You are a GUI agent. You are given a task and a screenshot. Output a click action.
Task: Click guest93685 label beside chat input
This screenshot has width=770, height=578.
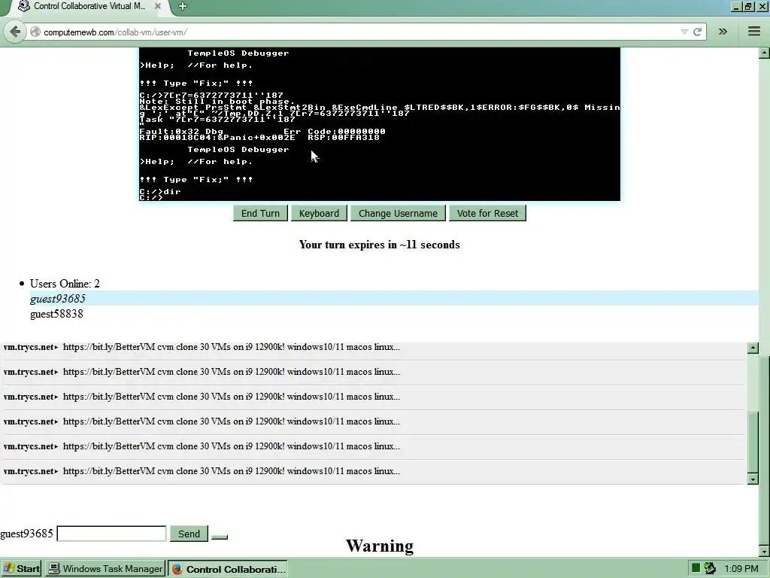point(26,534)
